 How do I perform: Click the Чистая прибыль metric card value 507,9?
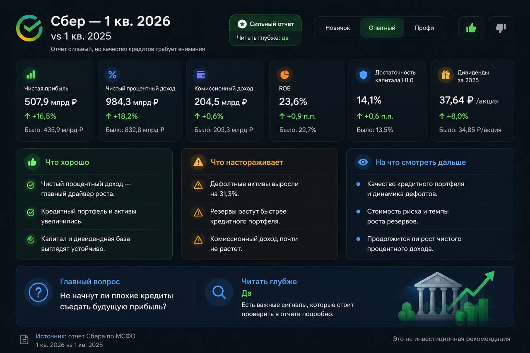pos(51,102)
